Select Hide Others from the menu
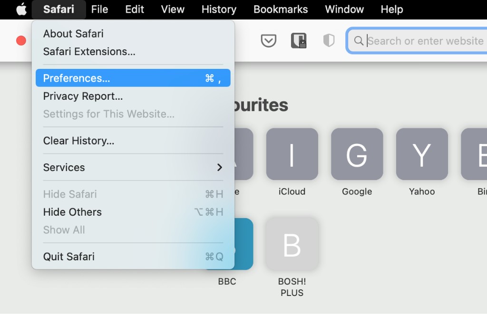 tap(133, 212)
